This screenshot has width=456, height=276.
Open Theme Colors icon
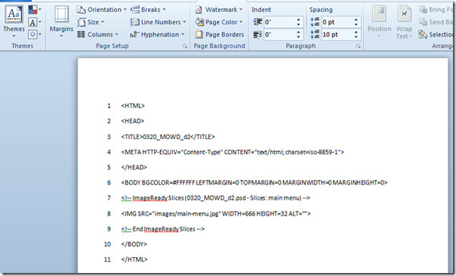click(x=34, y=10)
